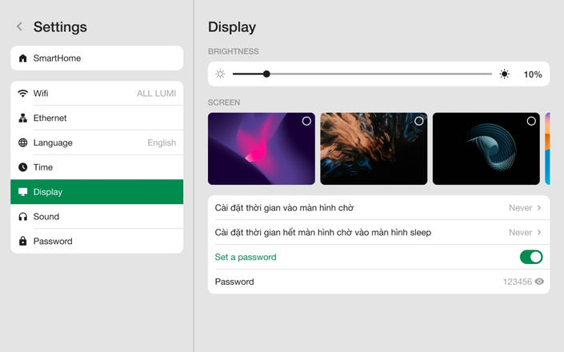The width and height of the screenshot is (564, 352).
Task: Open the Display settings menu item
Action: (x=97, y=192)
